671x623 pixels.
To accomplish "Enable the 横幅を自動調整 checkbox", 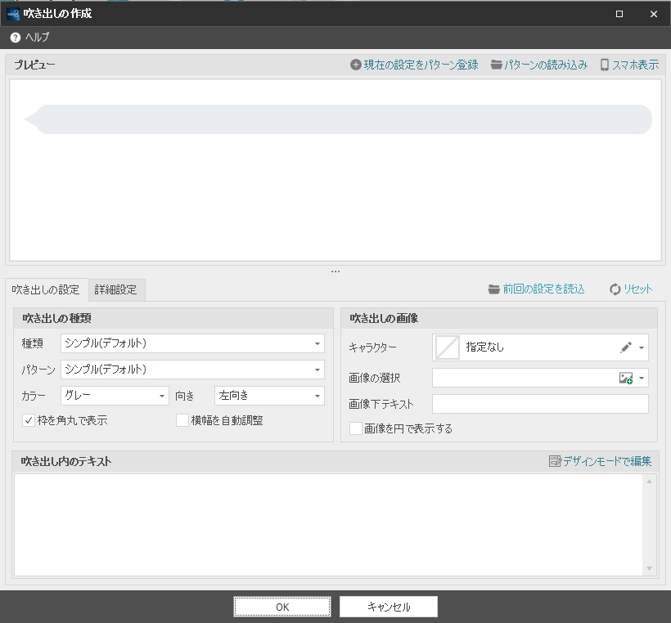I will (x=182, y=420).
